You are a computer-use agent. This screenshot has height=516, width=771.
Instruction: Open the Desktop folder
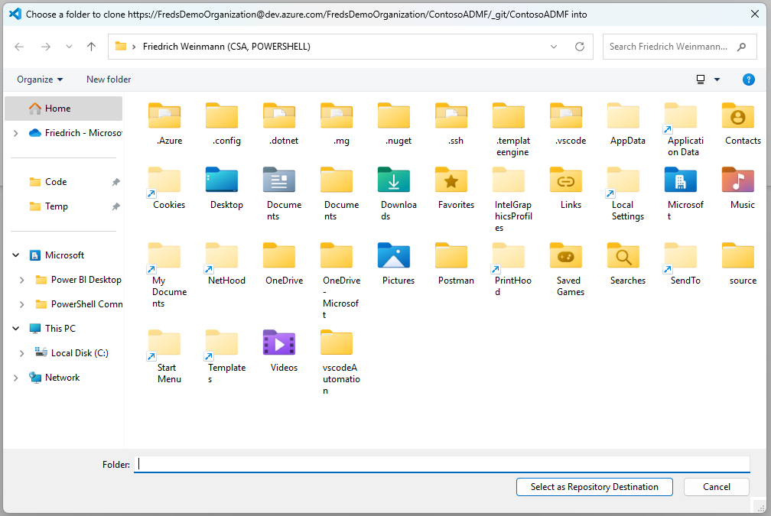coord(225,183)
